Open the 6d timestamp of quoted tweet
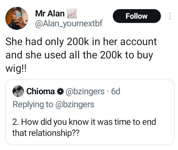Image resolution: width=178 pixels, height=150 pixels. coord(115,91)
